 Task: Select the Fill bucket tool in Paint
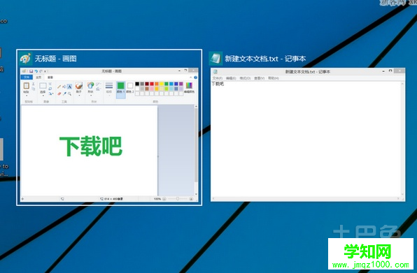pyautogui.click(x=64, y=87)
